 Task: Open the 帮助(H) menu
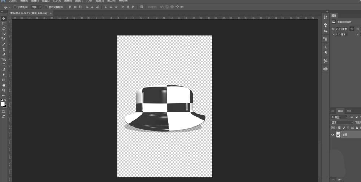coord(123,1)
